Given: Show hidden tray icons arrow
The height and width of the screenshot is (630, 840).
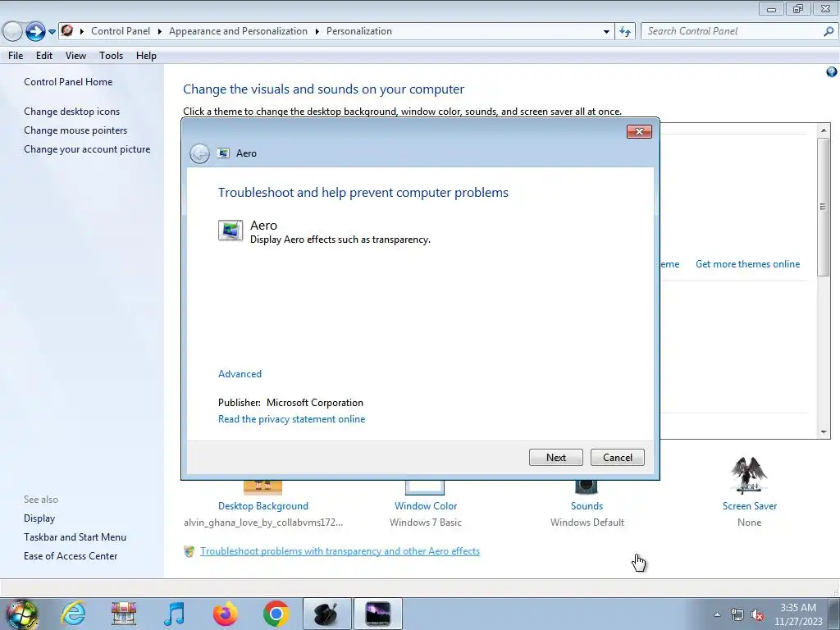Looking at the screenshot, I should click(717, 614).
